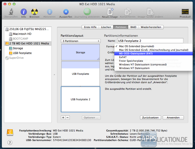
Task: Click the Konvertieren toolbar icon
Action: pos(128,12)
